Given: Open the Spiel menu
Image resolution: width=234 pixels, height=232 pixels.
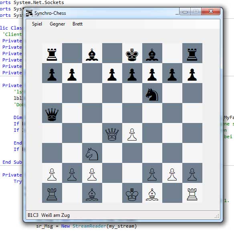Looking at the screenshot, I should point(37,24).
